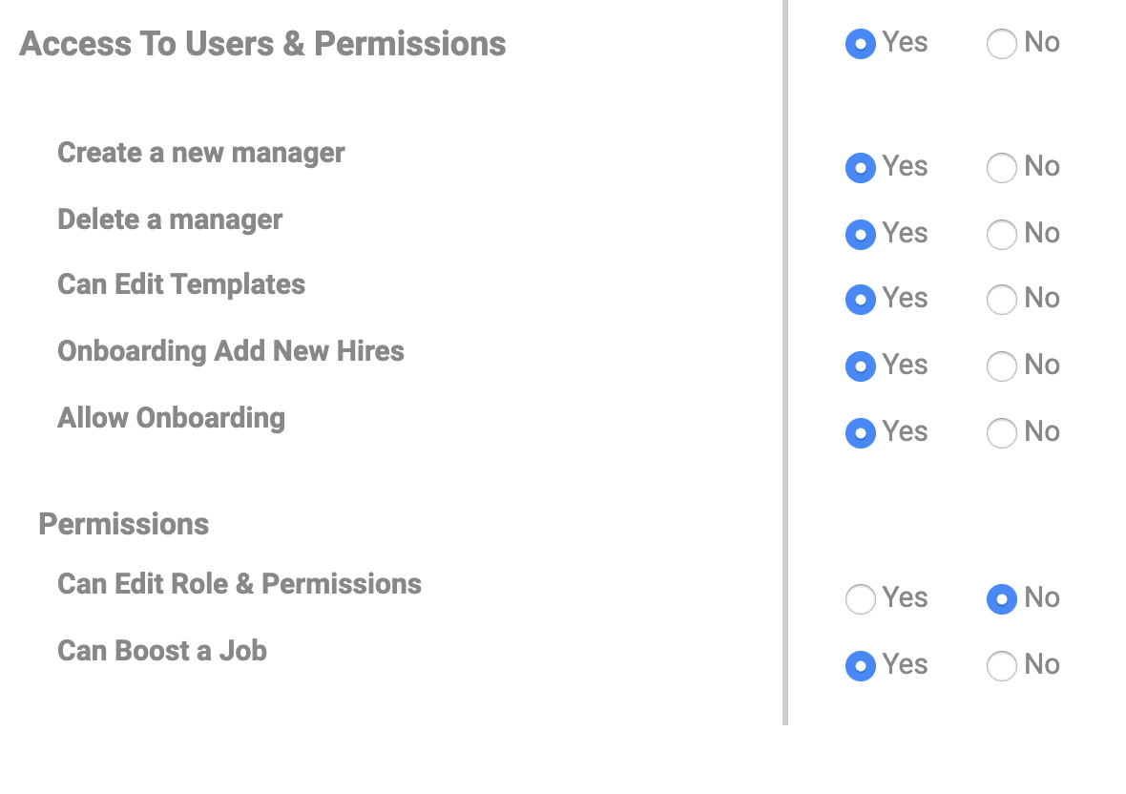Pick No for Delete a manager
This screenshot has height=794, width=1126.
click(1001, 235)
